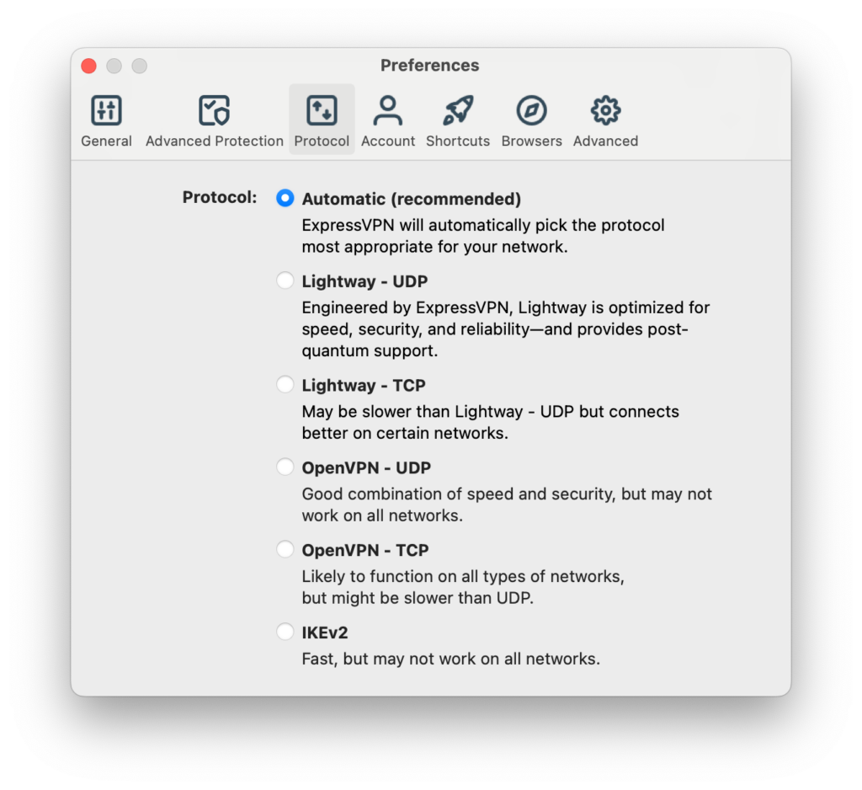Go to the Shortcuts tab label

[x=457, y=141]
